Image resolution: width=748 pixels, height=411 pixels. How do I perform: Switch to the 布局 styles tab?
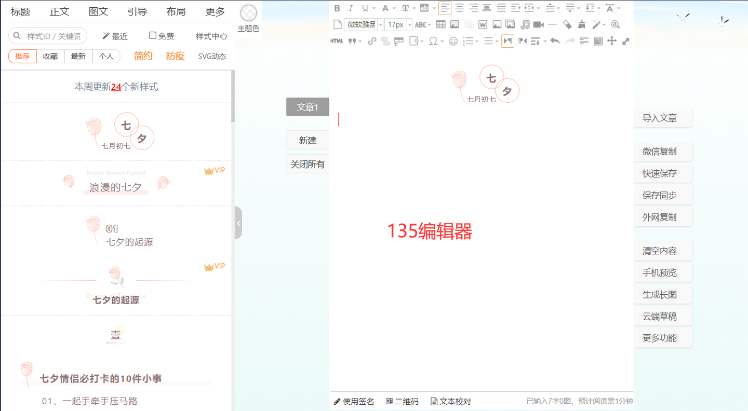tap(176, 11)
